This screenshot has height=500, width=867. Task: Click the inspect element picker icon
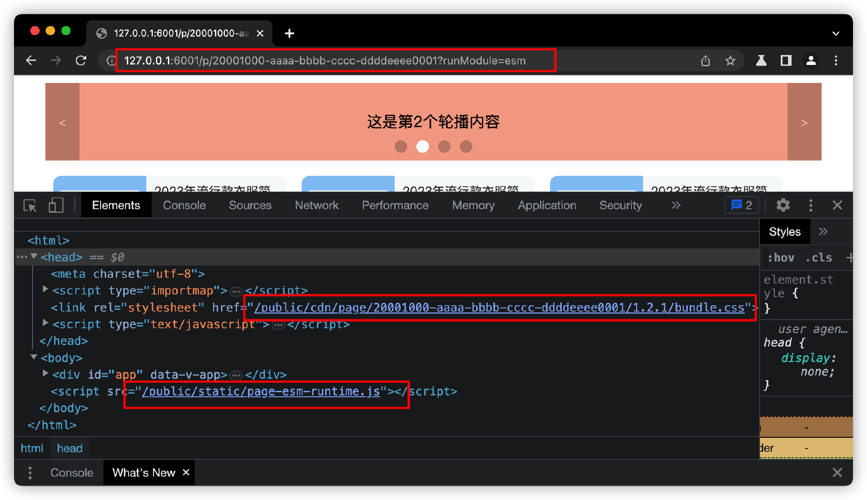coord(30,206)
